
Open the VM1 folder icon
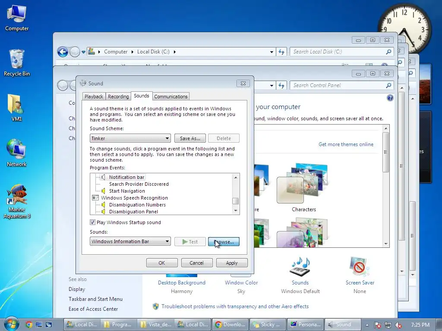pos(16,107)
